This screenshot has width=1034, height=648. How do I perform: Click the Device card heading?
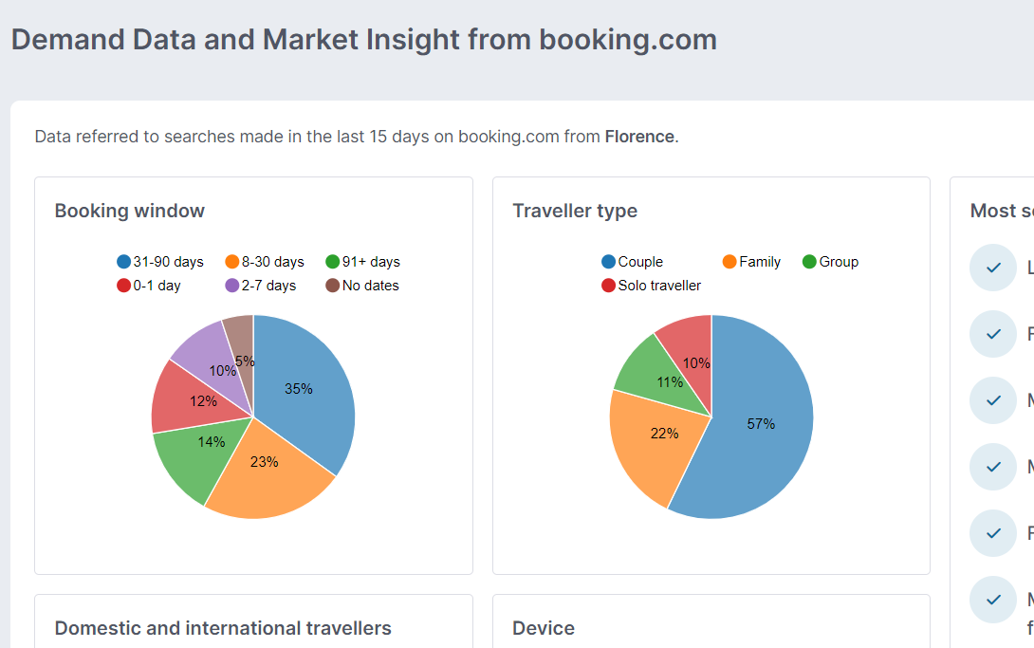coord(544,628)
